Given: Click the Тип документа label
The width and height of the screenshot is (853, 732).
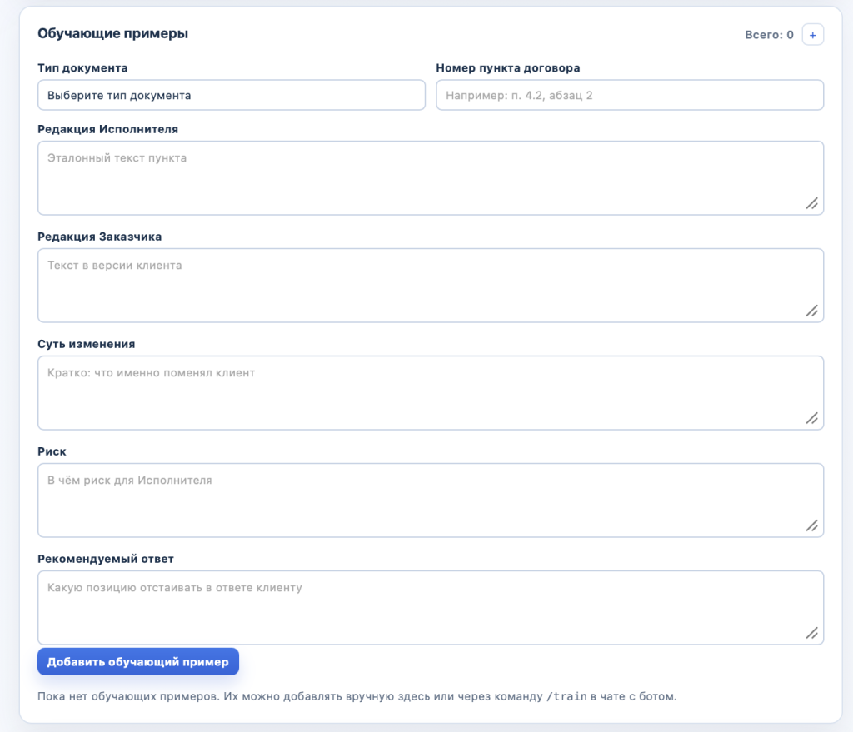Looking at the screenshot, I should (82, 68).
